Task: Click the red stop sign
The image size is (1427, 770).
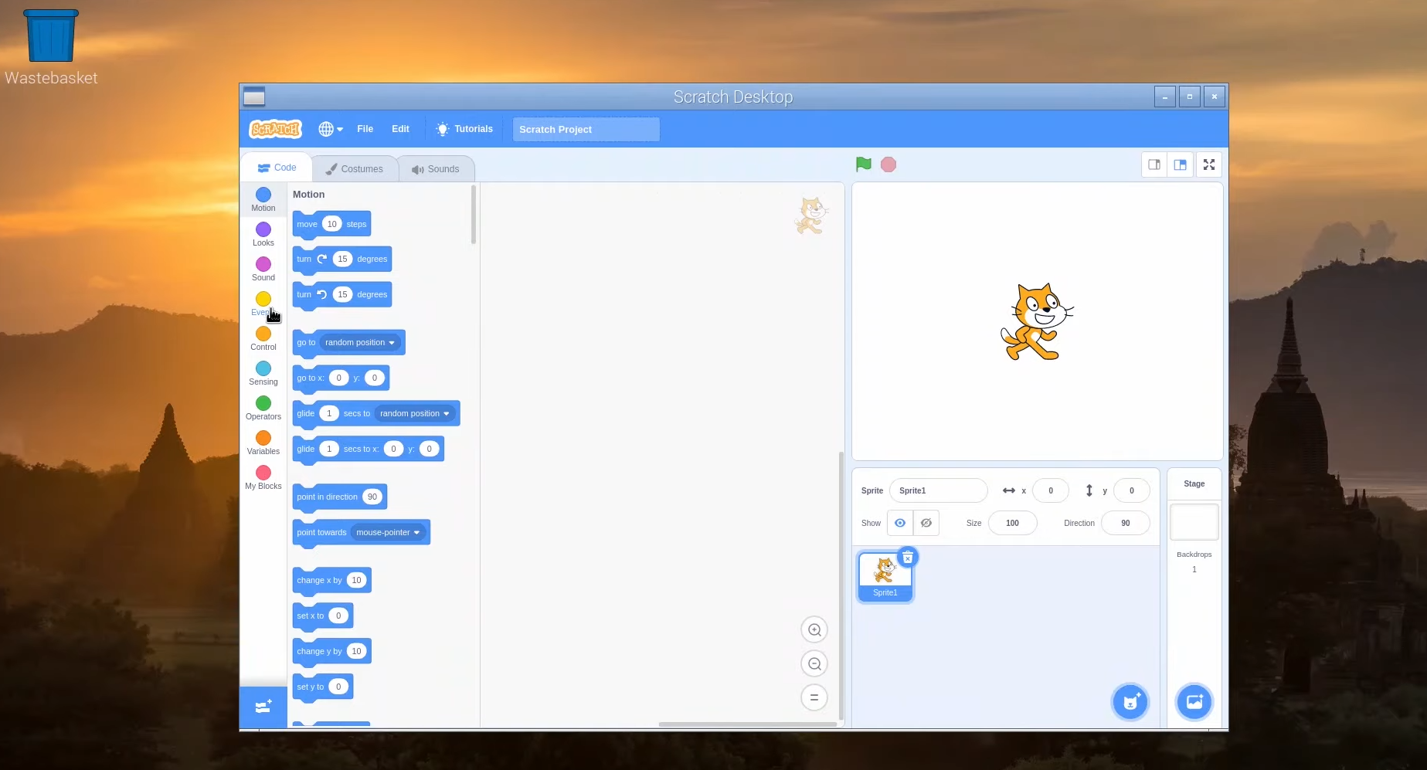Action: (888, 164)
